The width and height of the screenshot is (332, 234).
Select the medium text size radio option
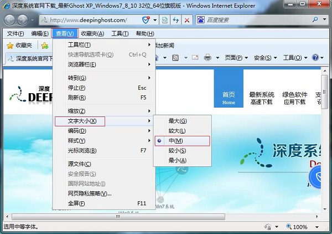tap(182, 141)
